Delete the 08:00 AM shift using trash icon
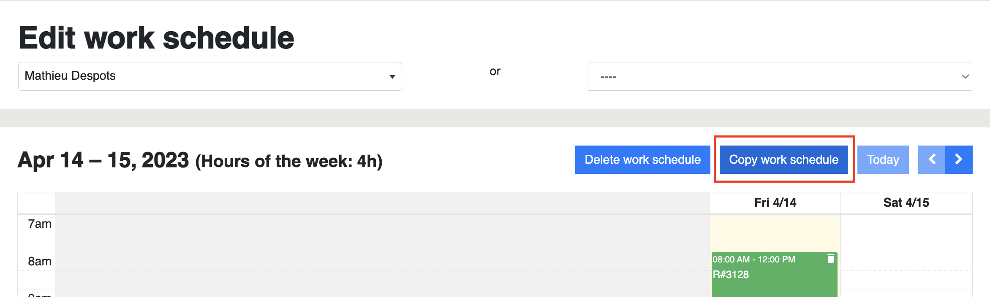Image resolution: width=990 pixels, height=297 pixels. point(830,258)
